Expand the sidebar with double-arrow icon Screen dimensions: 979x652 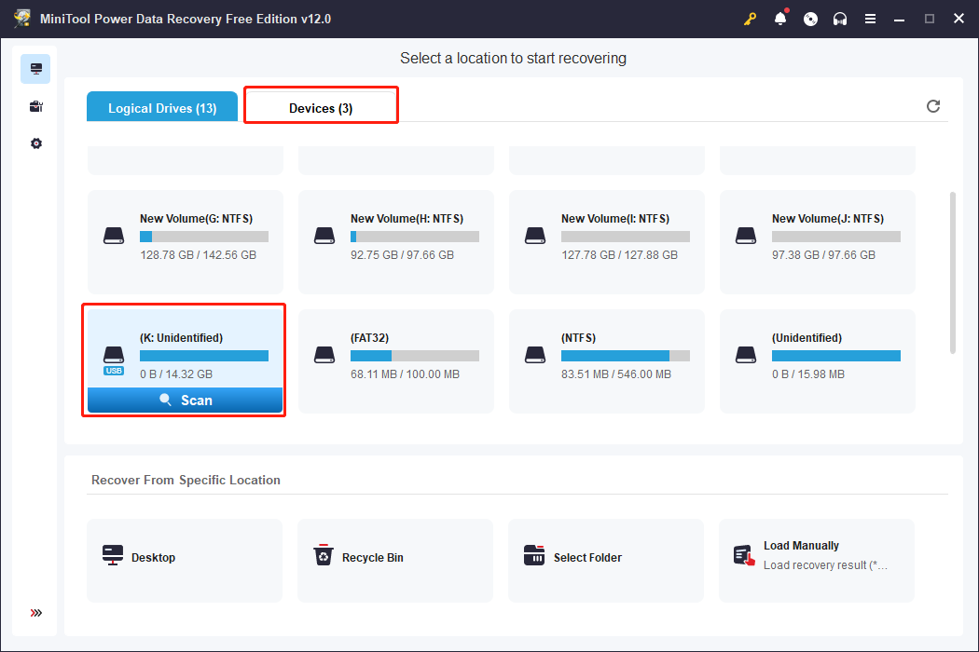click(x=35, y=613)
